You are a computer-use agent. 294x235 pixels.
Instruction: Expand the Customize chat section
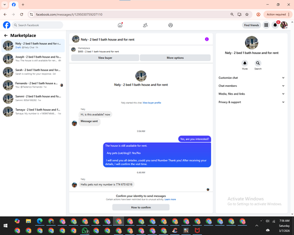click(252, 78)
